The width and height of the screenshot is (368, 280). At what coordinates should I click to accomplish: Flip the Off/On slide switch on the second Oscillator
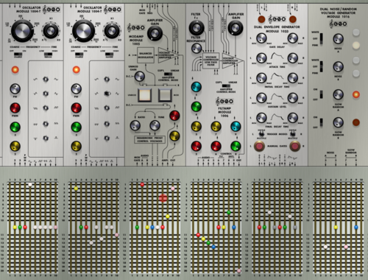click(79, 54)
